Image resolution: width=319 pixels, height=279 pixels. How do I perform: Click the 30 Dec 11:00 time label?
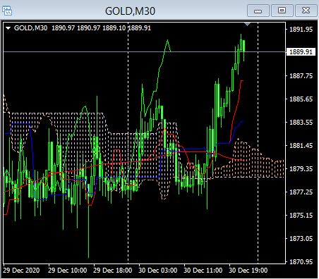pos(203,271)
